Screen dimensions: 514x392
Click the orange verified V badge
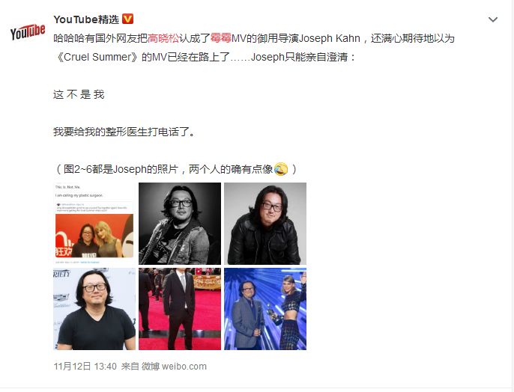click(x=127, y=19)
